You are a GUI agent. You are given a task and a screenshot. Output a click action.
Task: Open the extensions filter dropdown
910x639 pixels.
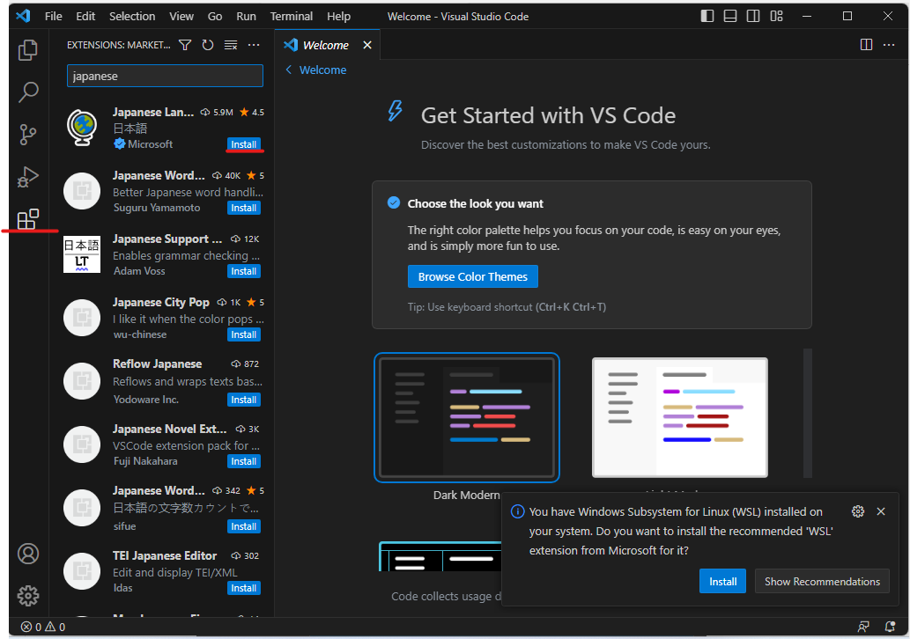click(185, 44)
